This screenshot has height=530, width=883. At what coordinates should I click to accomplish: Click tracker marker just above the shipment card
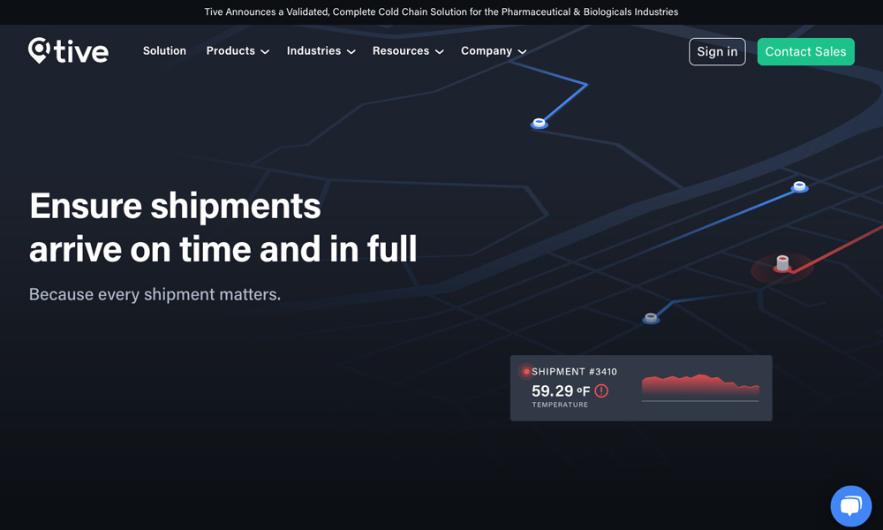pyautogui.click(x=651, y=318)
